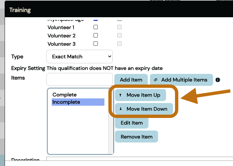Click Remove Item to delete the selection
Screen dimensions: 233x166
[136, 137]
